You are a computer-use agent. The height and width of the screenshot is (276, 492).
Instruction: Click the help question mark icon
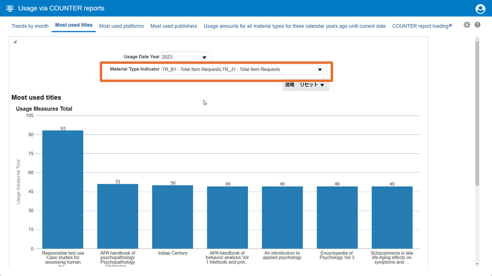click(477, 25)
